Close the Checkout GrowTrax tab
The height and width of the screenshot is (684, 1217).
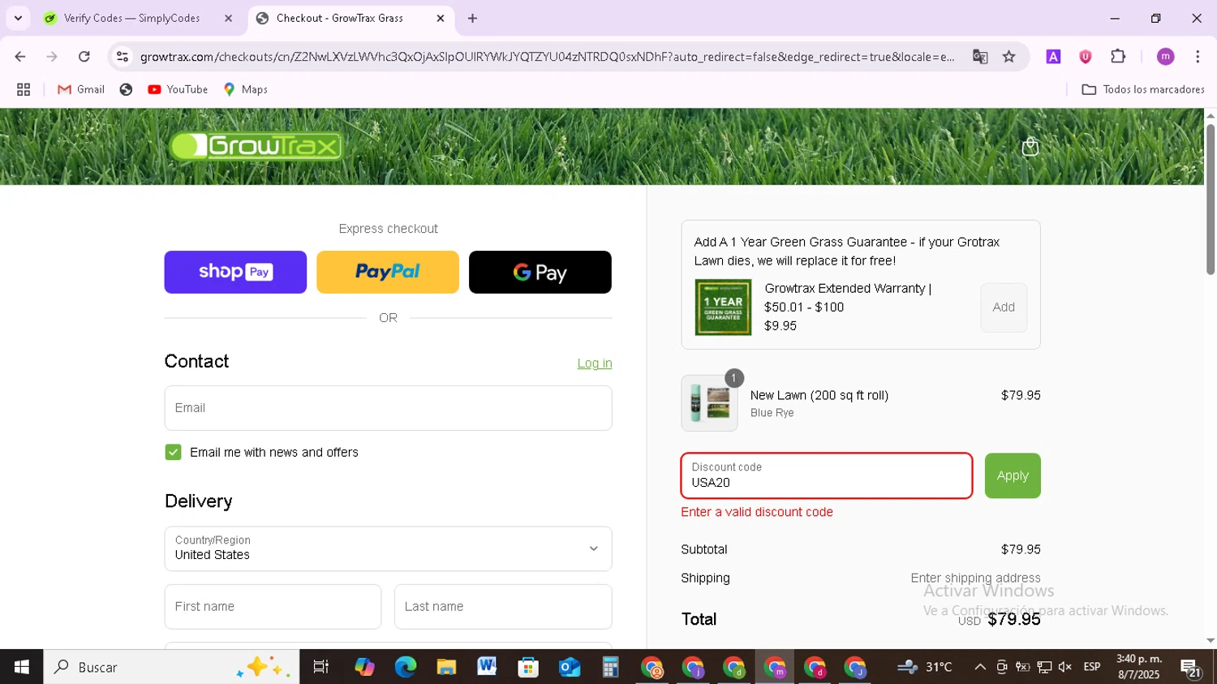pos(441,18)
